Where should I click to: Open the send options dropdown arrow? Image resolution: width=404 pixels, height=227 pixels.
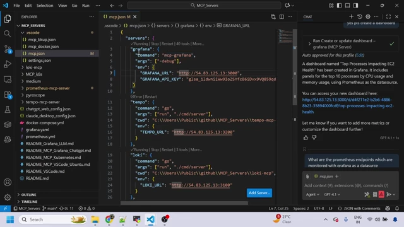[394, 195]
